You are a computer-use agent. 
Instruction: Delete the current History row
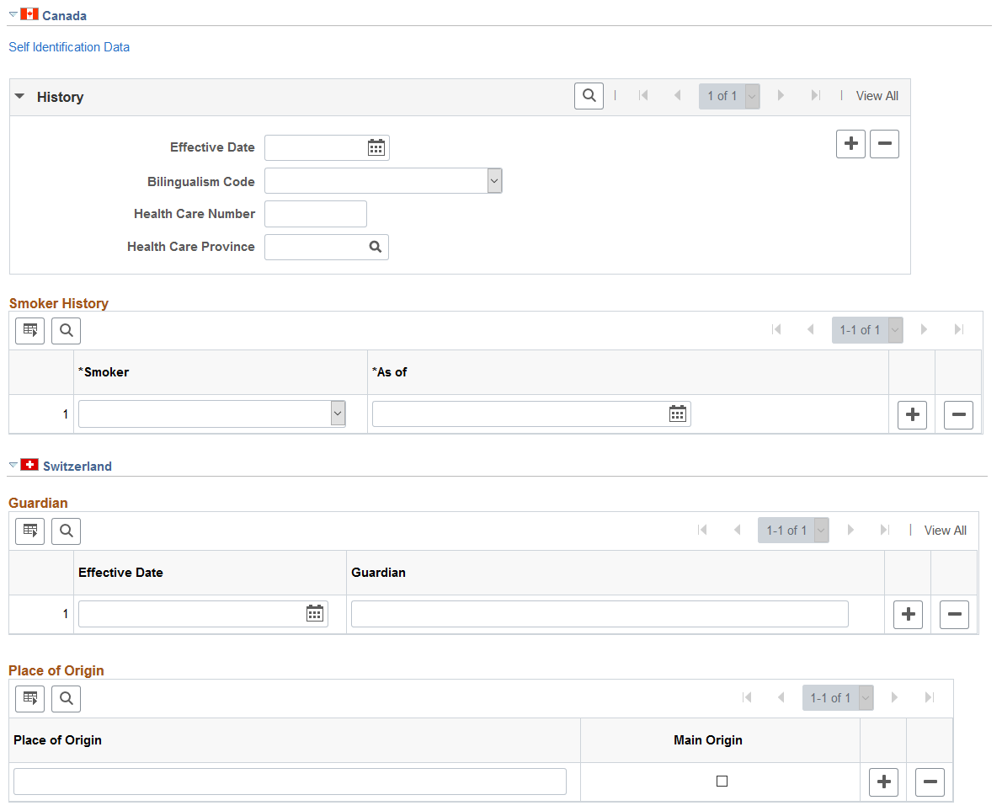point(884,144)
